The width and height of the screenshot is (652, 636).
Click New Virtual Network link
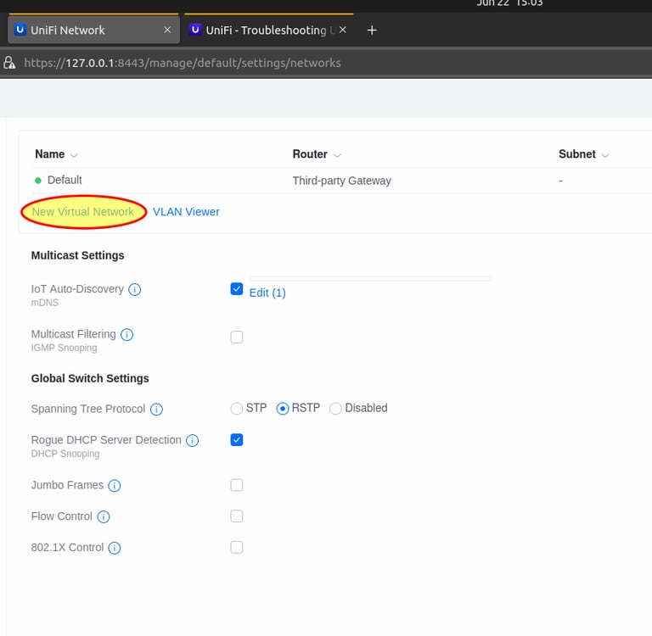pos(83,212)
